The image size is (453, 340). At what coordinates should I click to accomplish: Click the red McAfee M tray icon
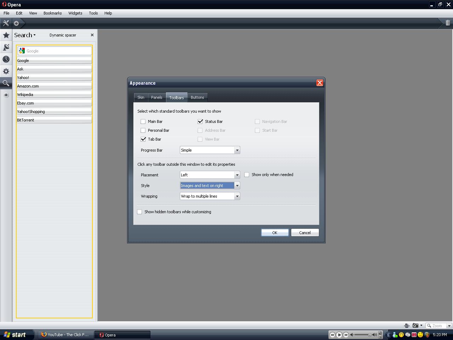(414, 335)
